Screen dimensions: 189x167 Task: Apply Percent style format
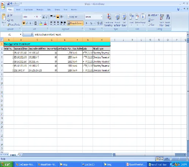pos(91,23)
